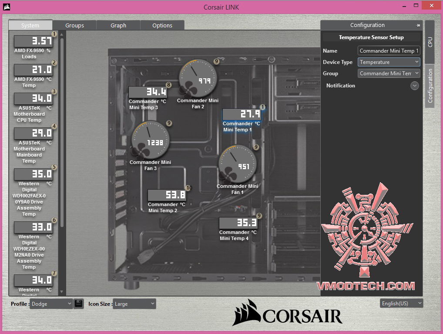Click the Commander Mini Temp 4 label
Viewport: 443px width, 334px height.
pyautogui.click(x=238, y=235)
